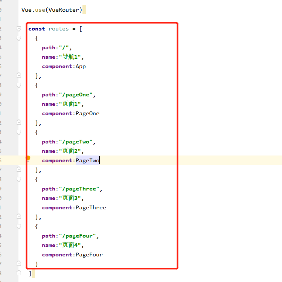Collapse fold marker at brace above path:"/pageThree"

19,179
